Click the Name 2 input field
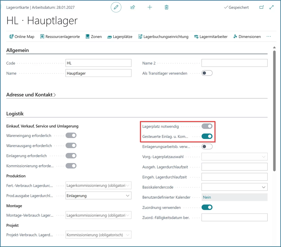 [x=234, y=63]
